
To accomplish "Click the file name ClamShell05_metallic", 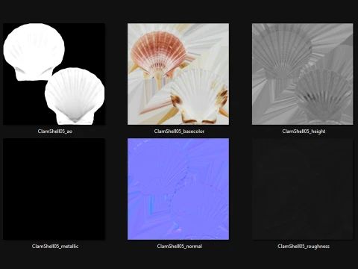I will [55, 247].
